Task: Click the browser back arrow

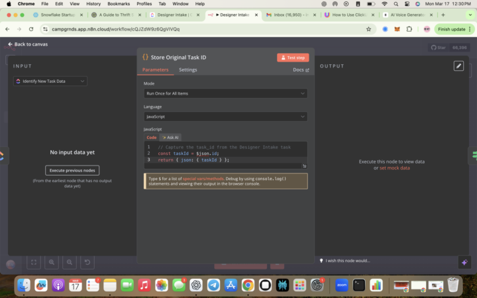Action: click(x=7, y=29)
